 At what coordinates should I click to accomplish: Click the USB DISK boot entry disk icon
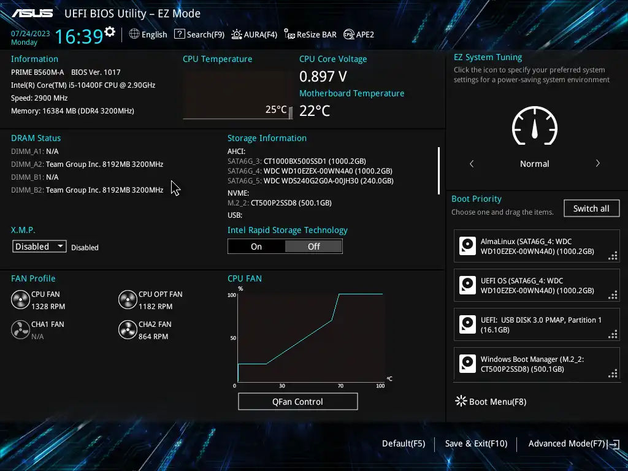[467, 325]
